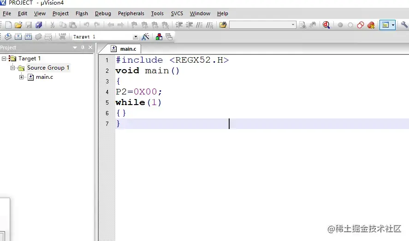409x241 pixels.
Task: Insert breakpoint red-ringed circles icon
Action: point(361,25)
